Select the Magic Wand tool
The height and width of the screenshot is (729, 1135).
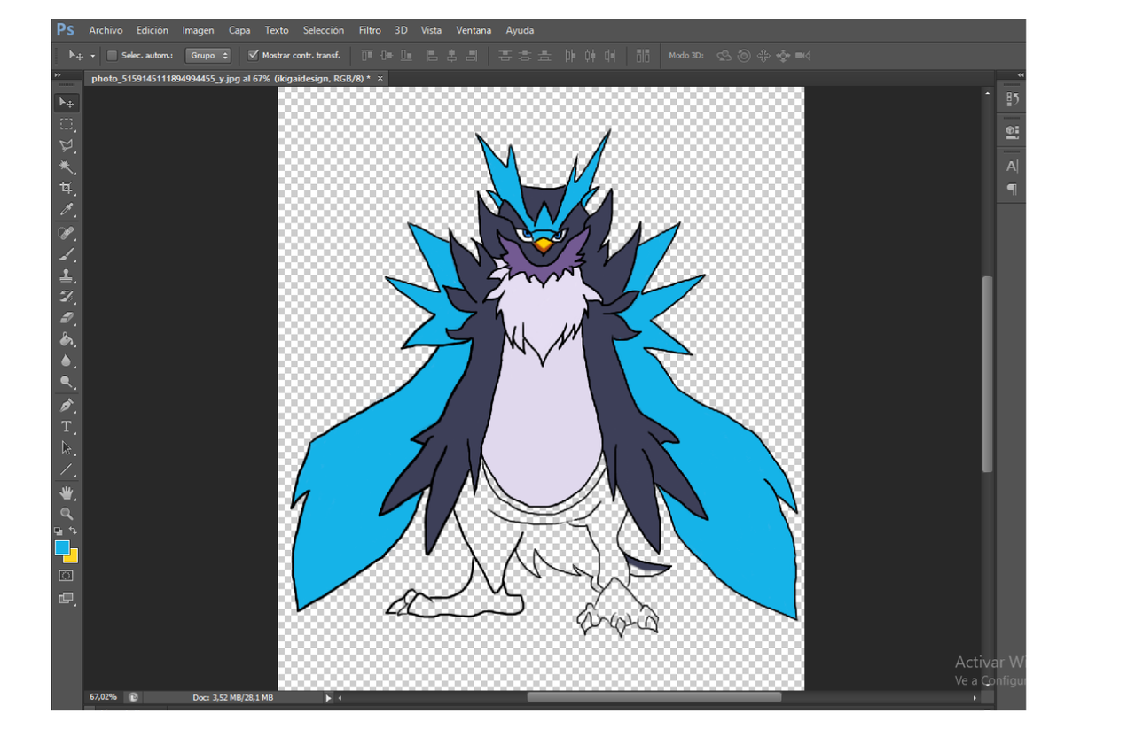[67, 167]
